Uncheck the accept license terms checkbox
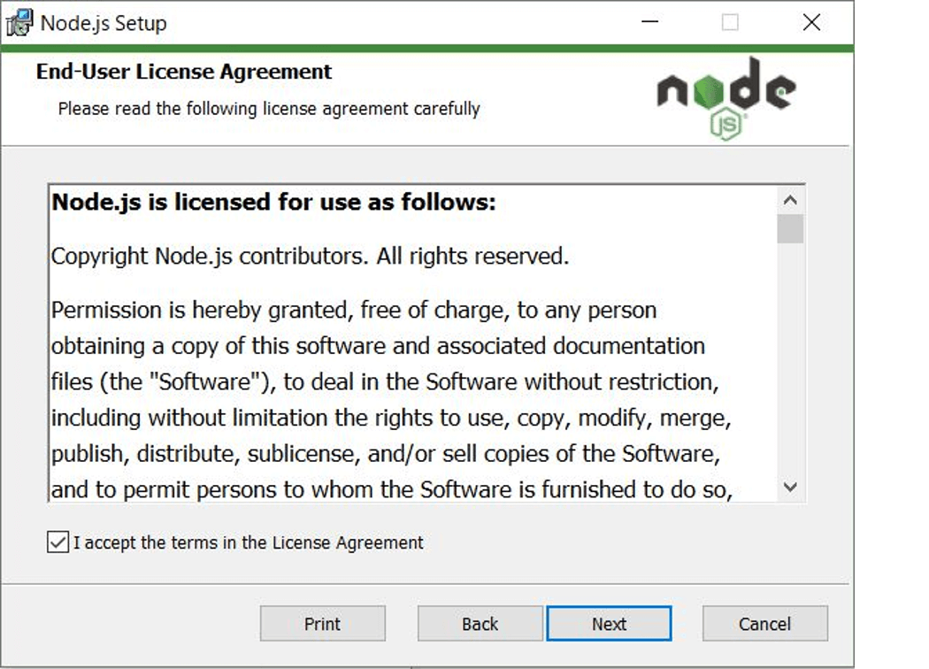Screen dimensions: 929x669 pos(58,542)
